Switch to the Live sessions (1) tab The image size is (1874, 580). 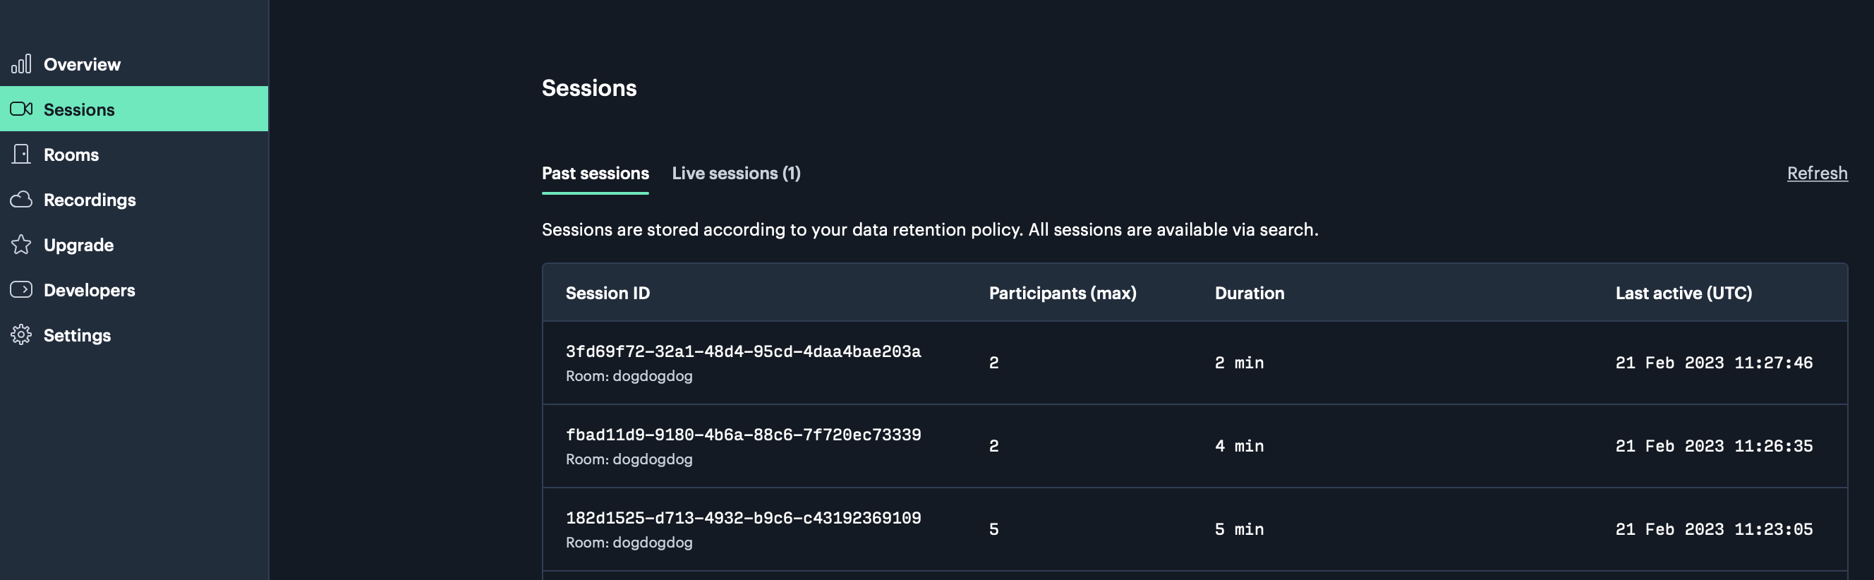point(736,173)
